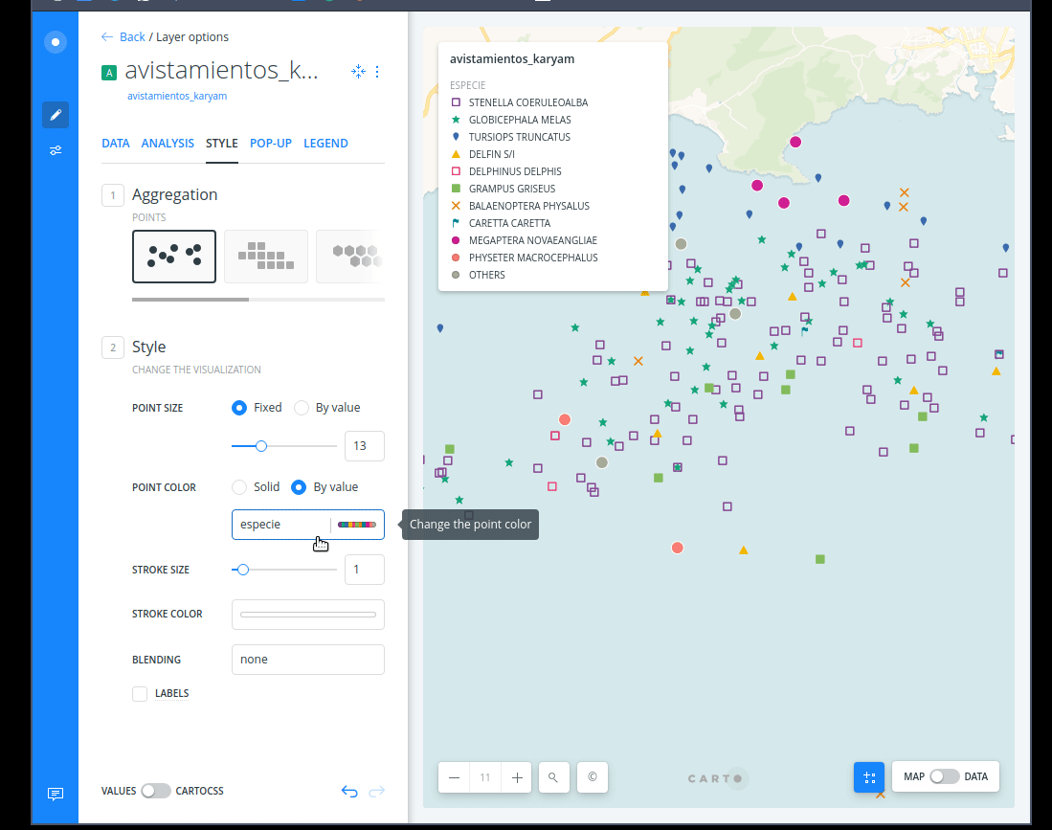Click OTHERS legend entry
Image resolution: width=1052 pixels, height=830 pixels.
(x=479, y=275)
